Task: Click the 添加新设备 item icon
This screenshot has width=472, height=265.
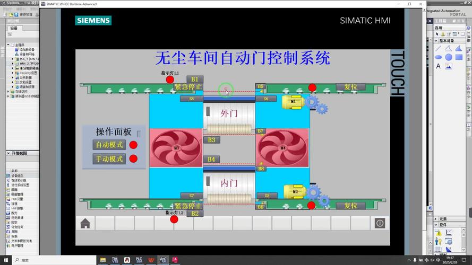Action: tap(17, 49)
